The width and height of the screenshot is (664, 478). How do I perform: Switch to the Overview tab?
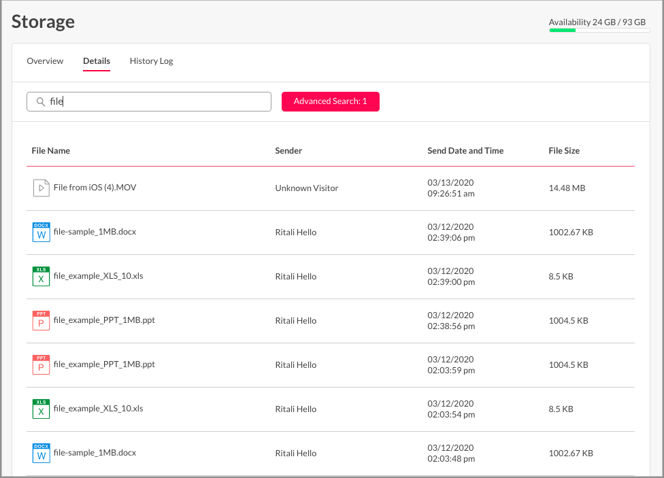[x=45, y=61]
